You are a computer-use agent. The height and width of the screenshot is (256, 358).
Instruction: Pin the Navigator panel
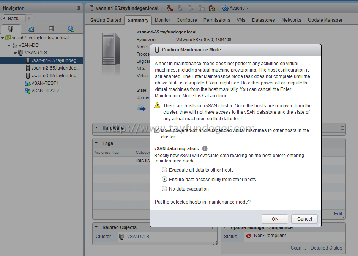(x=79, y=8)
